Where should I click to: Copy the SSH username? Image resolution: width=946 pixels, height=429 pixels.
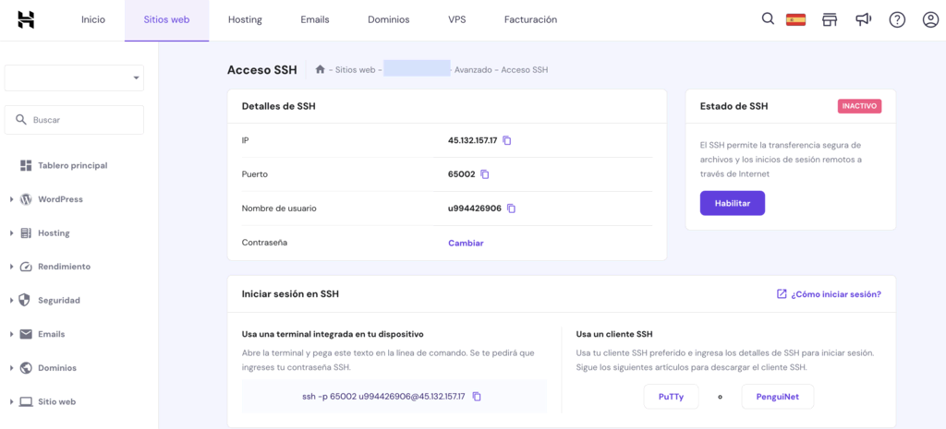511,209
